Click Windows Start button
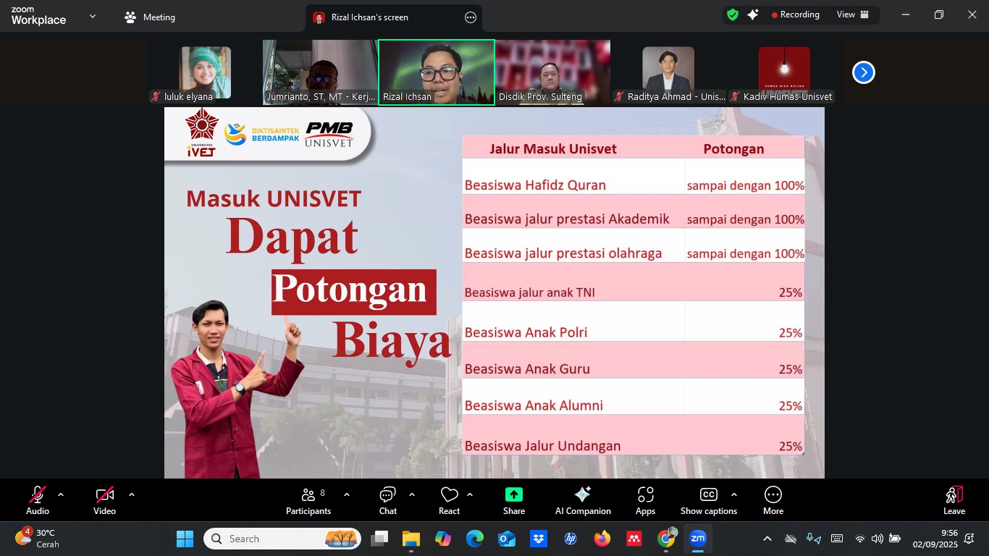Viewport: 989px width, 556px height. (185, 539)
